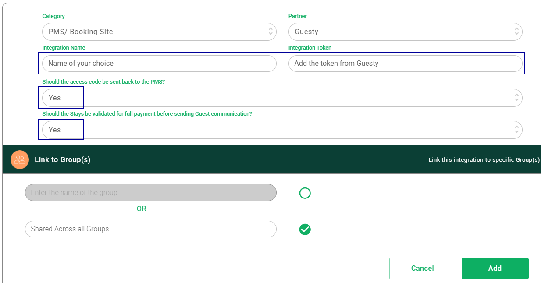Click the Cancel button
This screenshot has width=541, height=283.
[x=423, y=268]
